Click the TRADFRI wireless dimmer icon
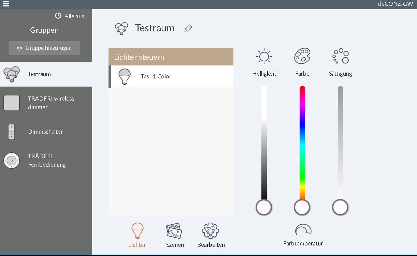The height and width of the screenshot is (256, 417). click(12, 103)
